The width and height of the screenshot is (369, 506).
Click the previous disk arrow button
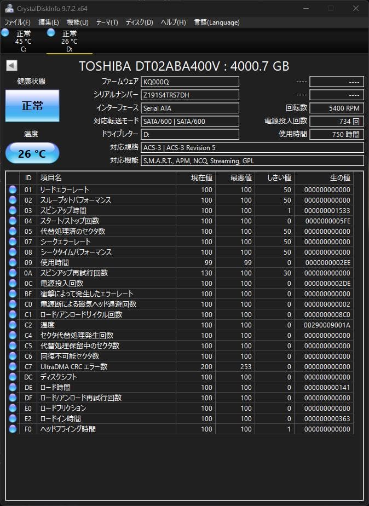(11, 66)
